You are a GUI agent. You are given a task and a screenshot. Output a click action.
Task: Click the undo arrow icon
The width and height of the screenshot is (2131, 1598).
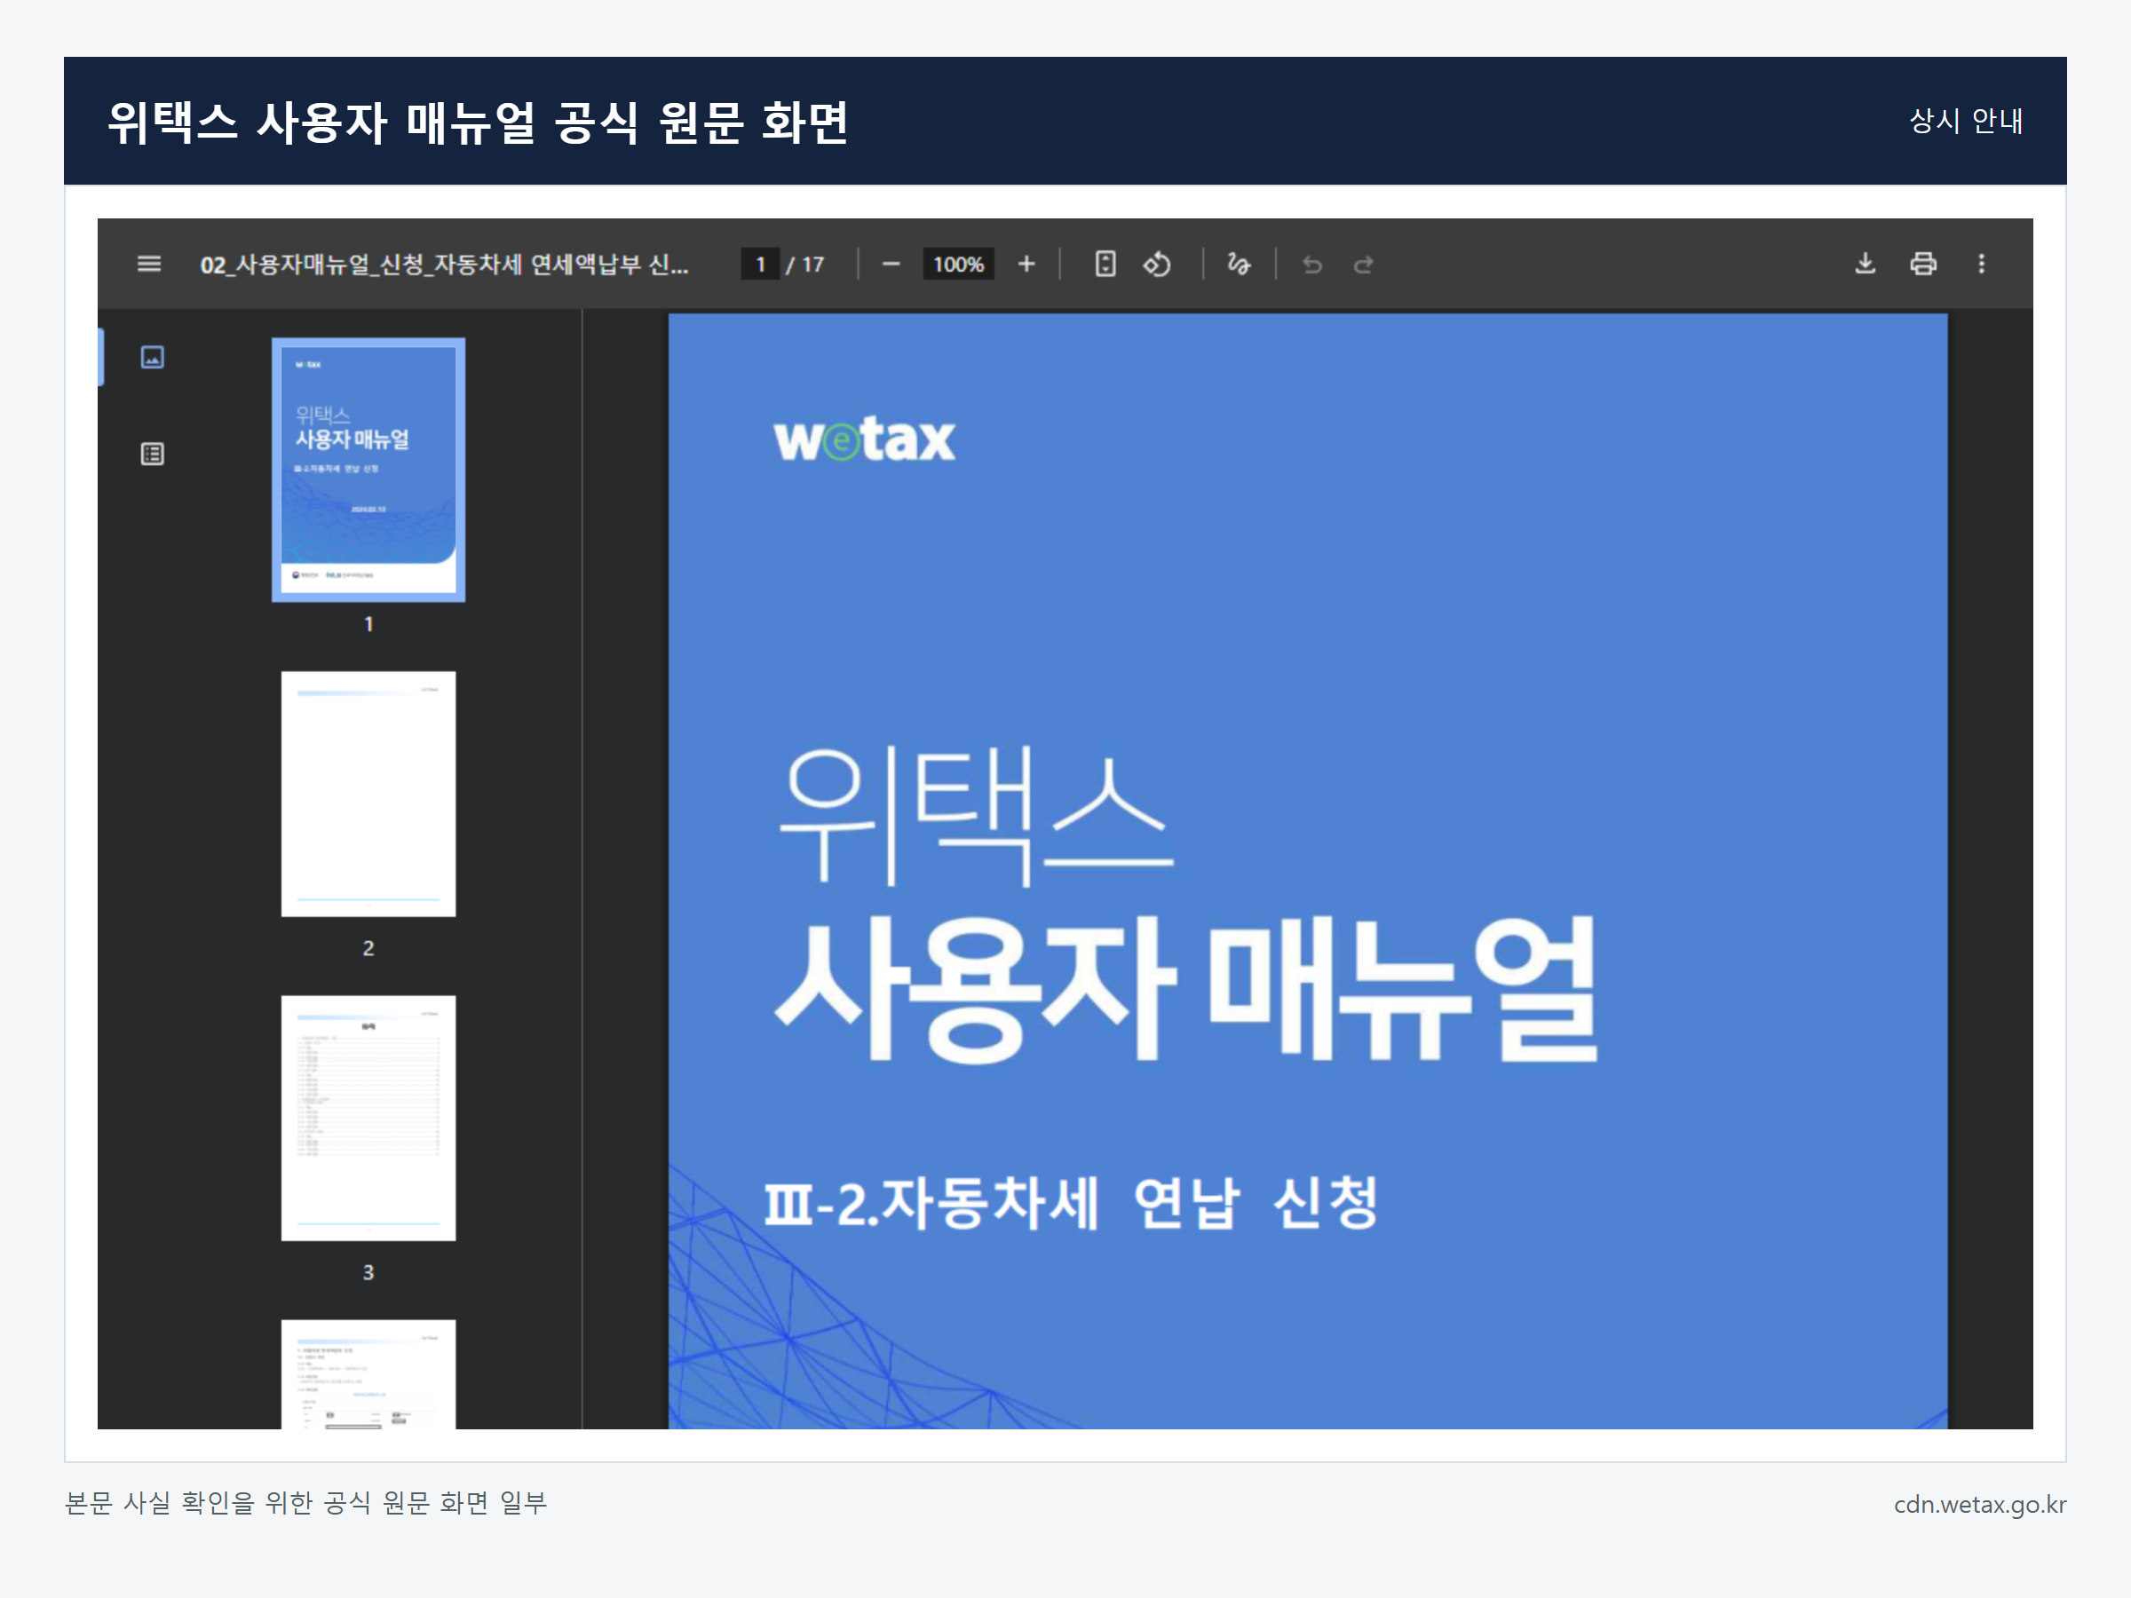pos(1312,264)
